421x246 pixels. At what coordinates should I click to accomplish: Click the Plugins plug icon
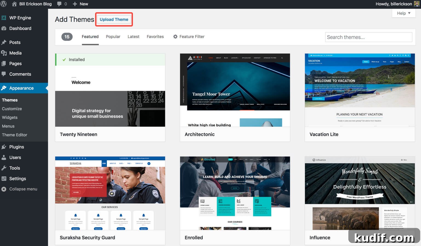(x=4, y=147)
